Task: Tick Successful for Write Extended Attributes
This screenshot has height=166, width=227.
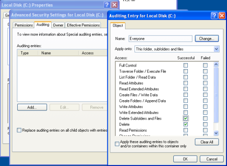Action: [186, 113]
